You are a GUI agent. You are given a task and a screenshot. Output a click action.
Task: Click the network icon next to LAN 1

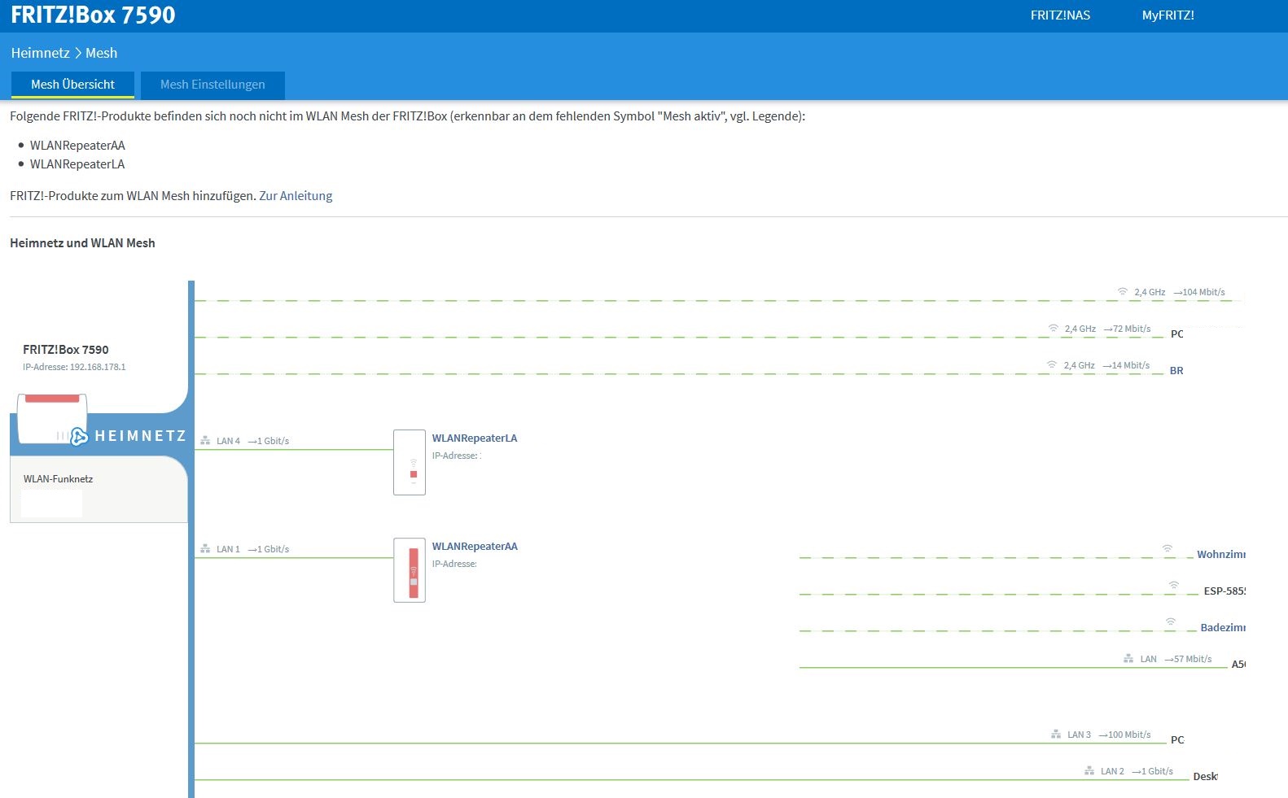205,549
